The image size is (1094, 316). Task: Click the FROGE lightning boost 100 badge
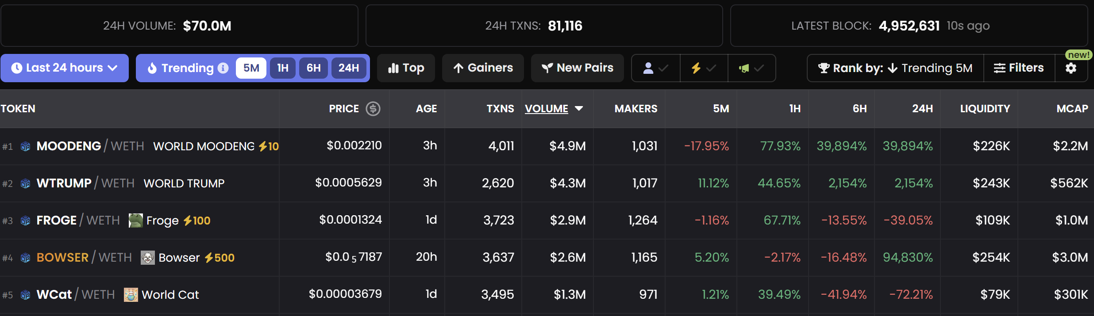(x=197, y=221)
